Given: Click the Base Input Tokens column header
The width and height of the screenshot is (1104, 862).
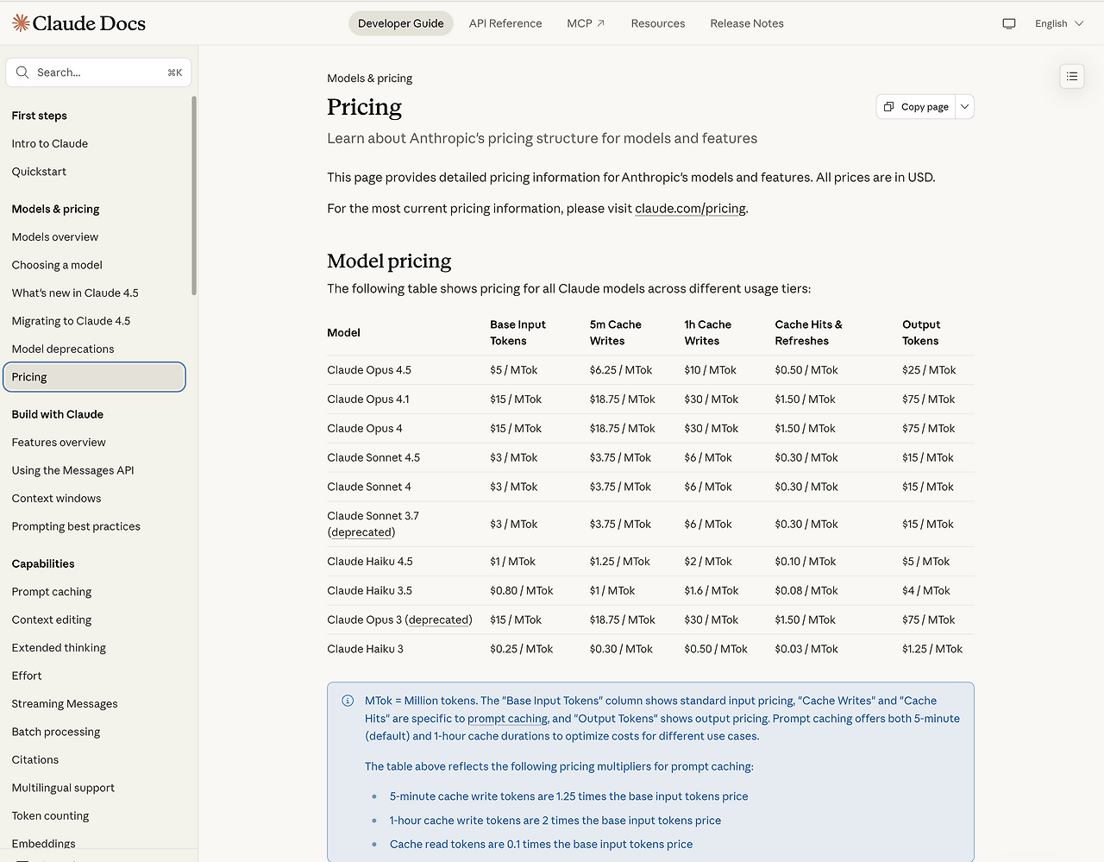Looking at the screenshot, I should coord(517,333).
